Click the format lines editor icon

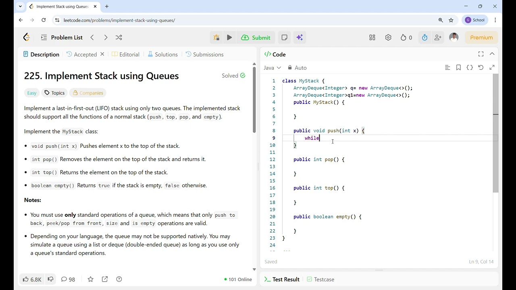(447, 68)
